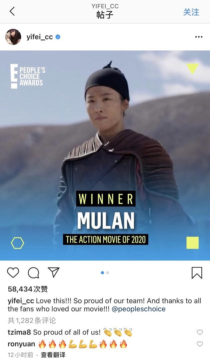Tap the 关注 follow button
The image size is (210, 360).
pyautogui.click(x=191, y=12)
